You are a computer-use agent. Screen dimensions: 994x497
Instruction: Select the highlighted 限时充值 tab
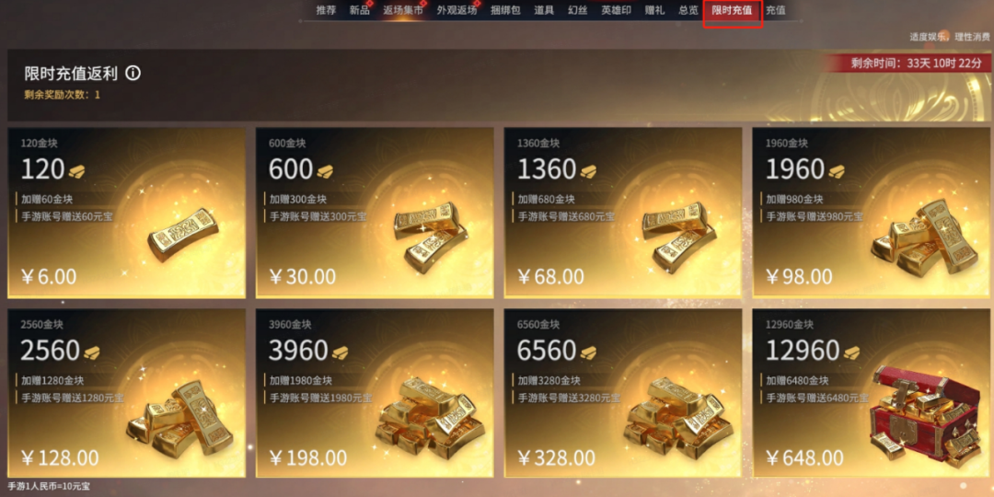pyautogui.click(x=733, y=12)
